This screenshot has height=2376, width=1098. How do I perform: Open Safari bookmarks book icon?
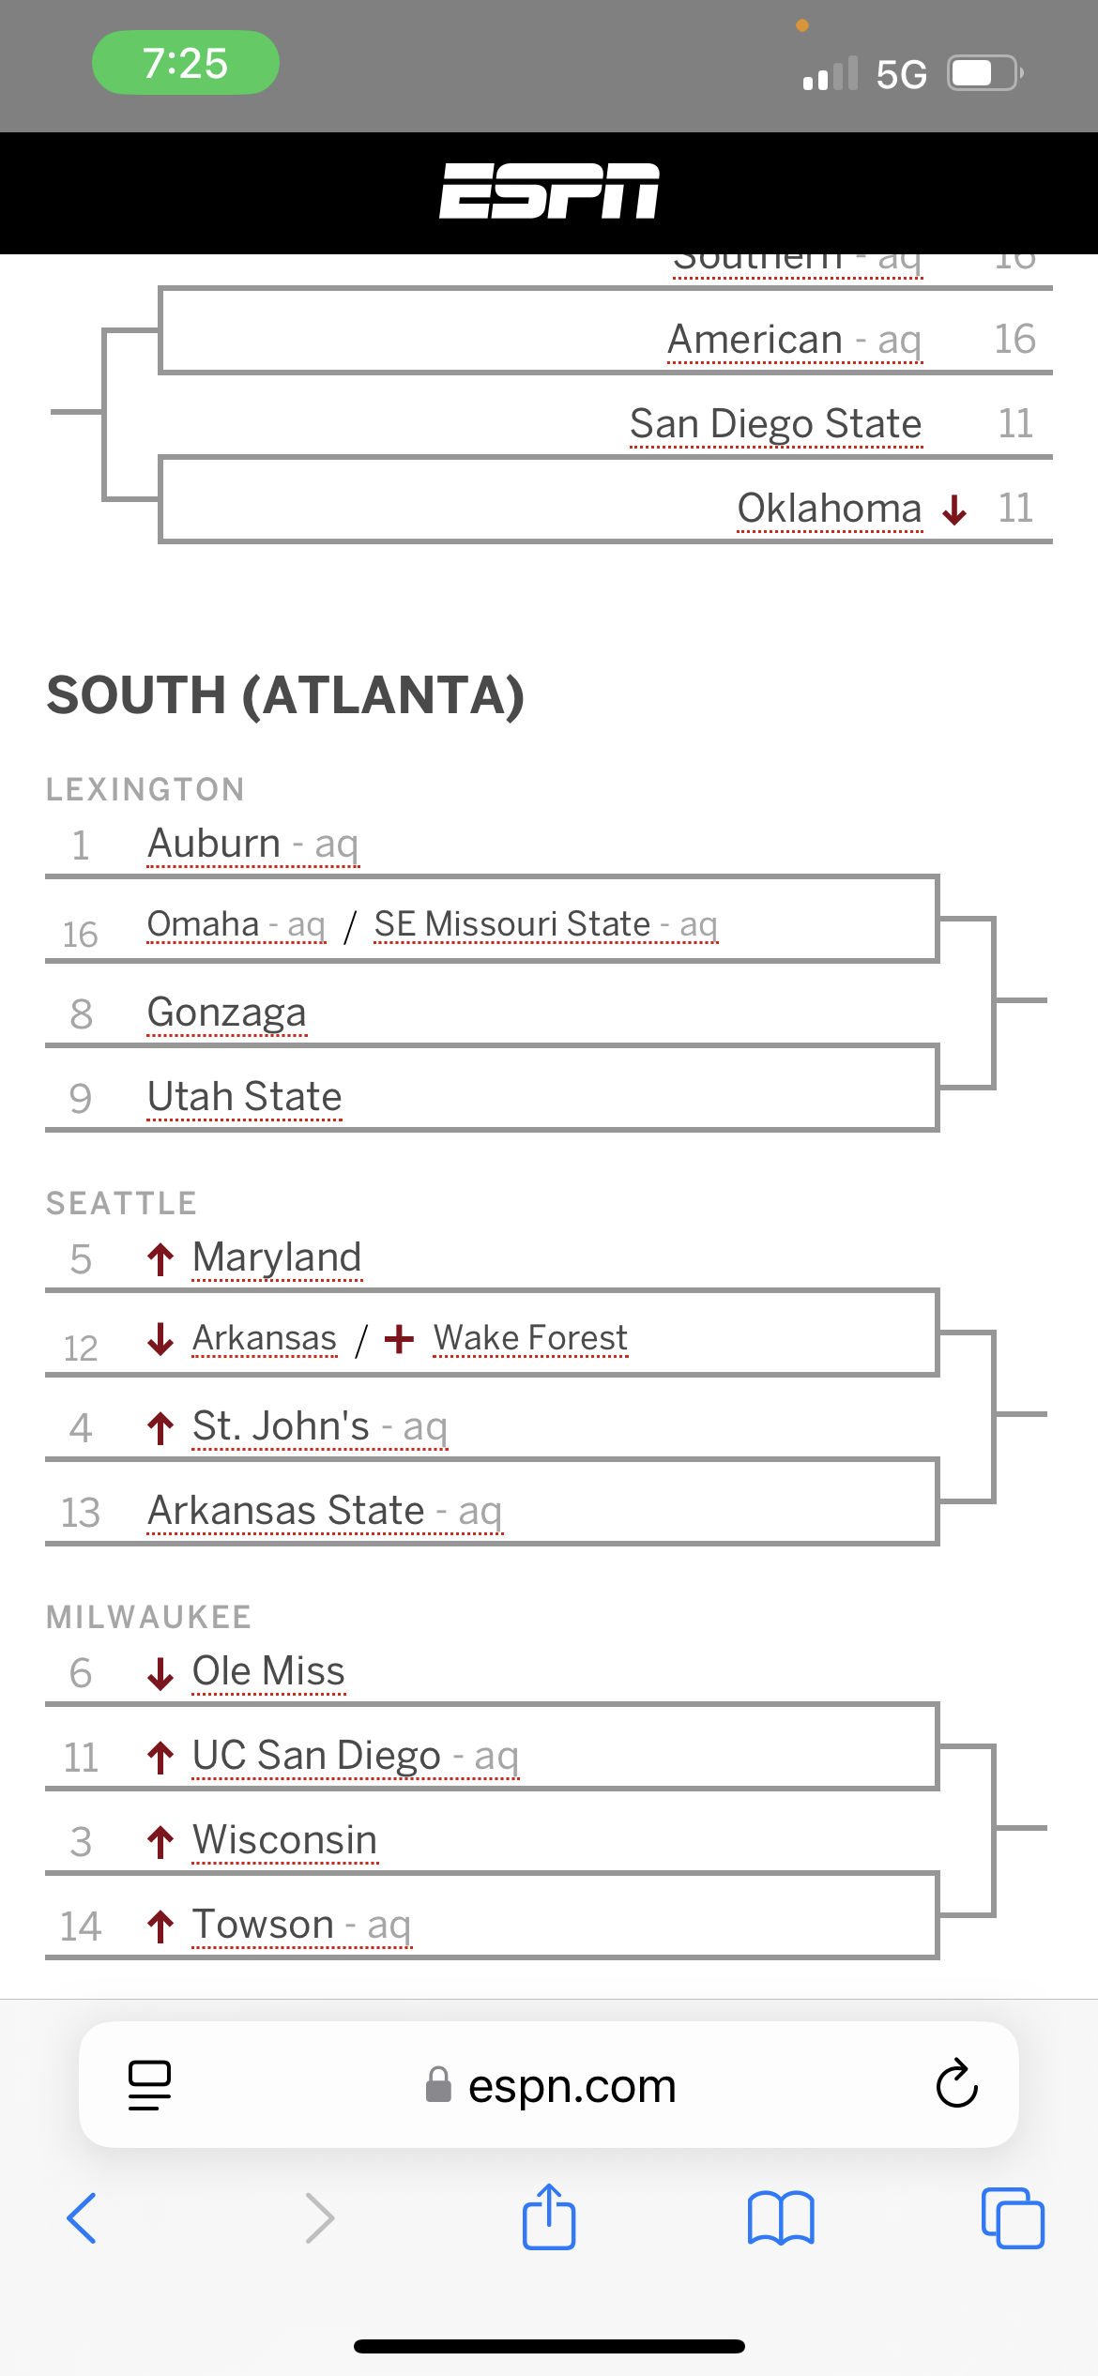pyautogui.click(x=781, y=2218)
